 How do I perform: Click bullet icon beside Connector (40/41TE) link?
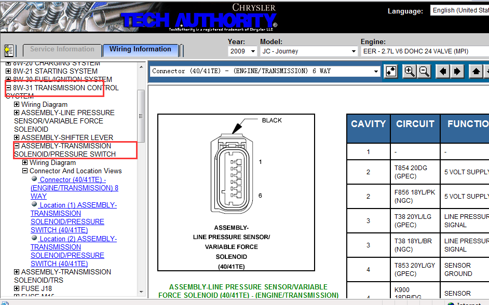(x=35, y=179)
